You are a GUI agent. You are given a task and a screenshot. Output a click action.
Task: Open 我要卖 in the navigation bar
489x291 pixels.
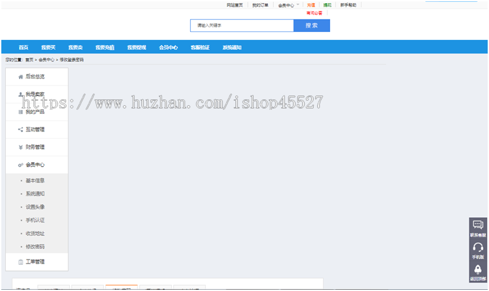click(75, 47)
